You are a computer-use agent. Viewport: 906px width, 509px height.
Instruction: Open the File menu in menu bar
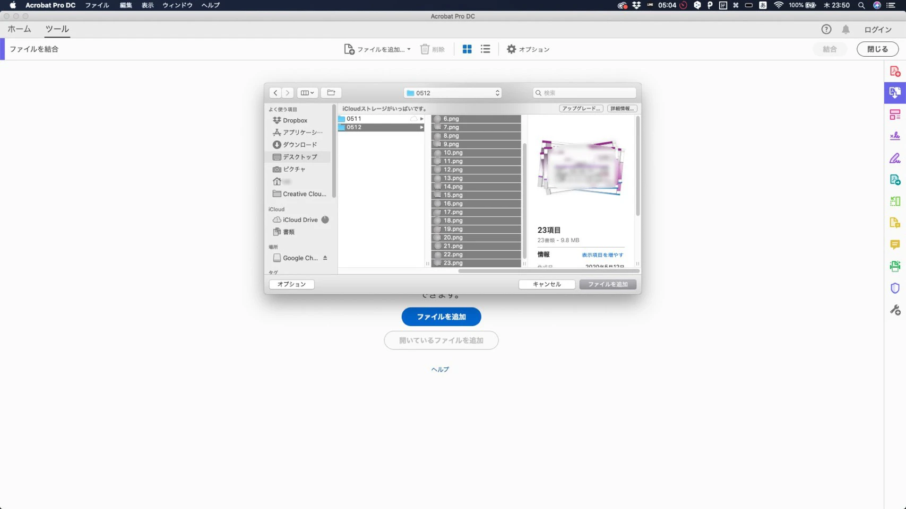pos(97,5)
